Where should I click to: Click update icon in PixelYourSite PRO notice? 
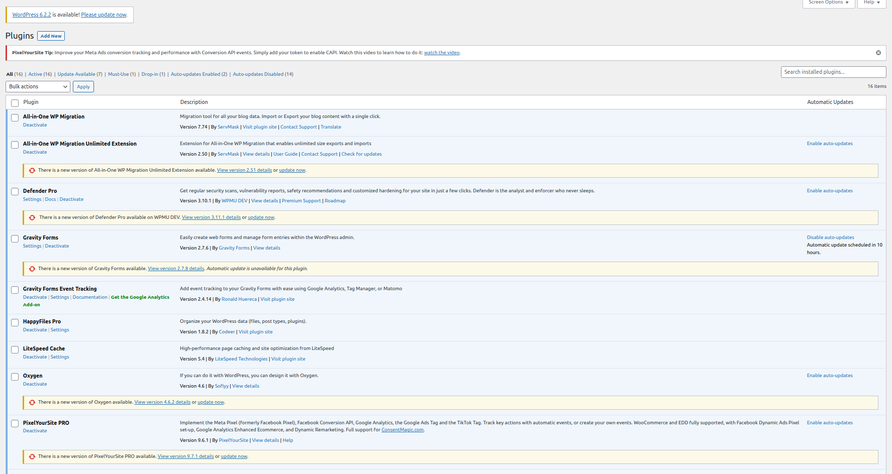coord(32,456)
